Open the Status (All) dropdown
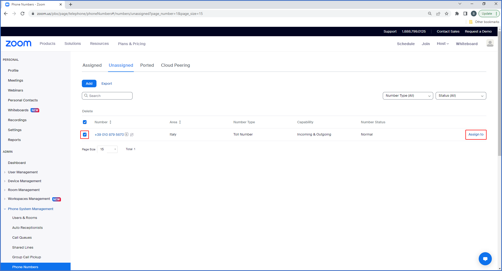This screenshot has width=502, height=271. pyautogui.click(x=461, y=96)
